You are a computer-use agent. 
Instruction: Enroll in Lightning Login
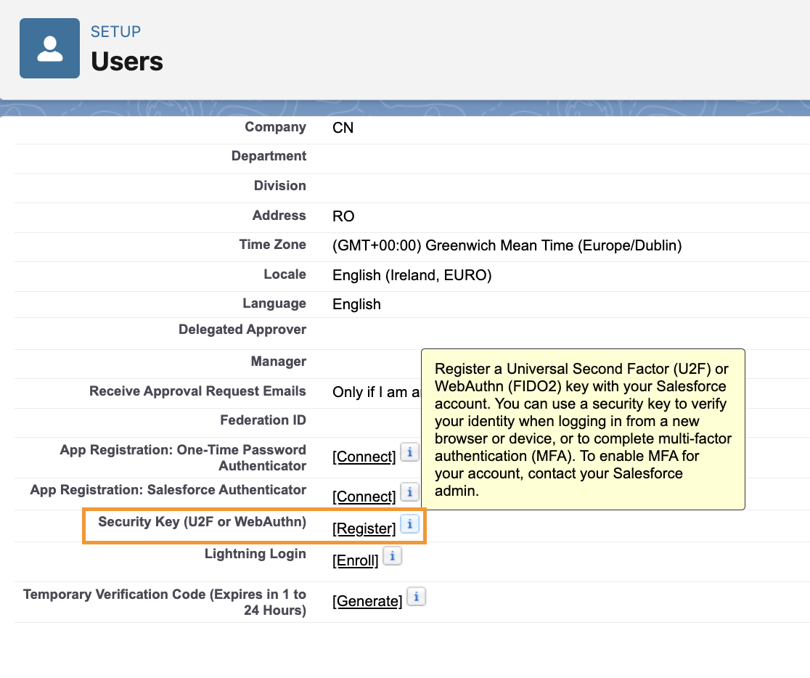tap(356, 560)
